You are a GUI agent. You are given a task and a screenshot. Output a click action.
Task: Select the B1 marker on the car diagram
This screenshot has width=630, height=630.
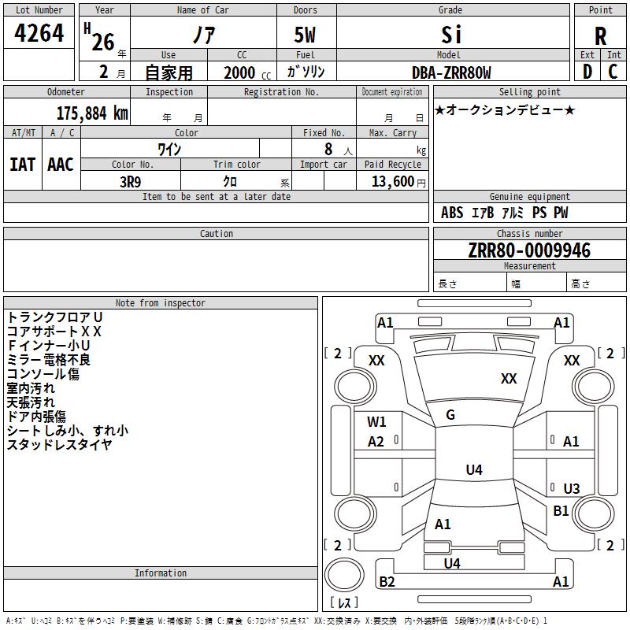tap(561, 511)
